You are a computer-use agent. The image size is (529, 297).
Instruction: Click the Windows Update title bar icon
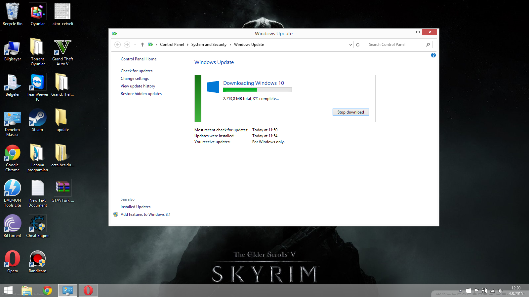pos(114,34)
